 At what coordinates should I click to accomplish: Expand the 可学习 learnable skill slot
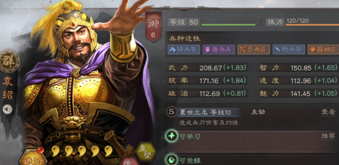tap(252, 142)
